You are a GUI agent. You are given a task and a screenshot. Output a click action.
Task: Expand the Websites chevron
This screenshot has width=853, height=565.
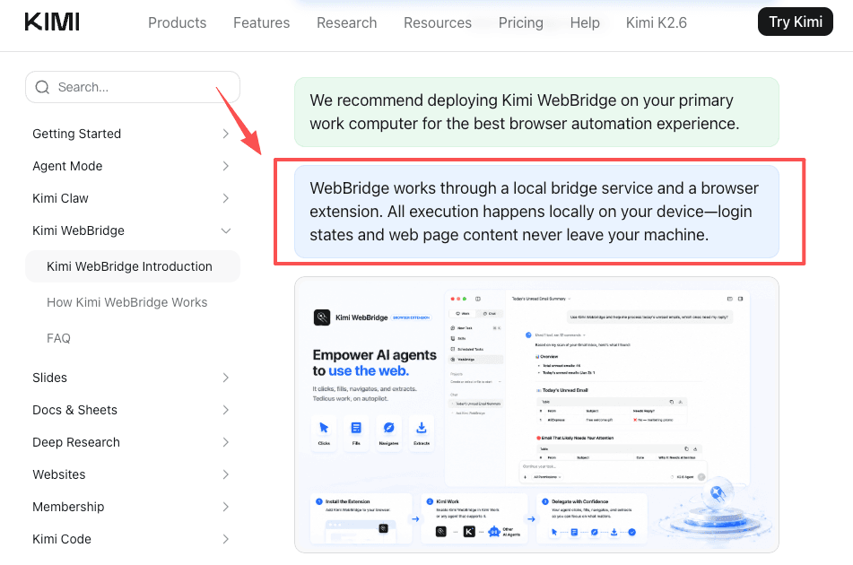click(226, 474)
